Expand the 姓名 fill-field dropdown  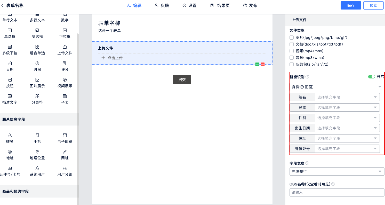pyautogui.click(x=347, y=97)
